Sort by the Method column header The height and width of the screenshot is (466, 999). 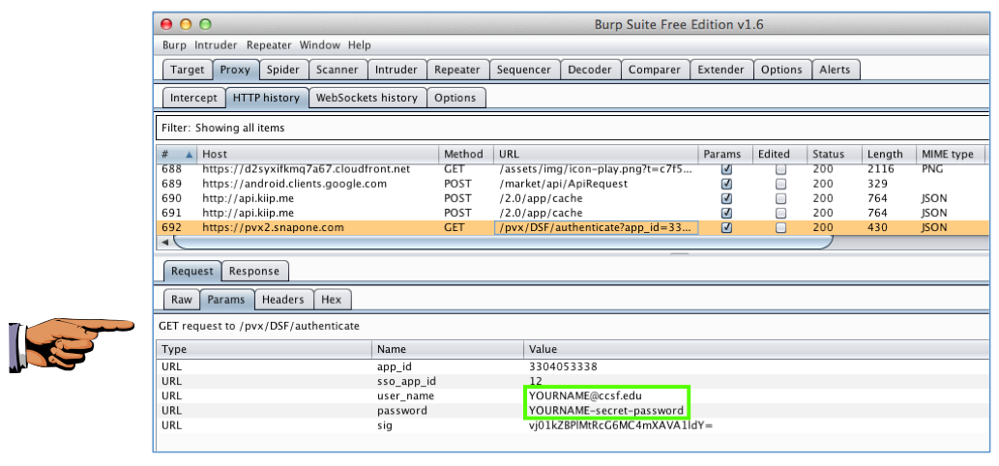tap(466, 154)
